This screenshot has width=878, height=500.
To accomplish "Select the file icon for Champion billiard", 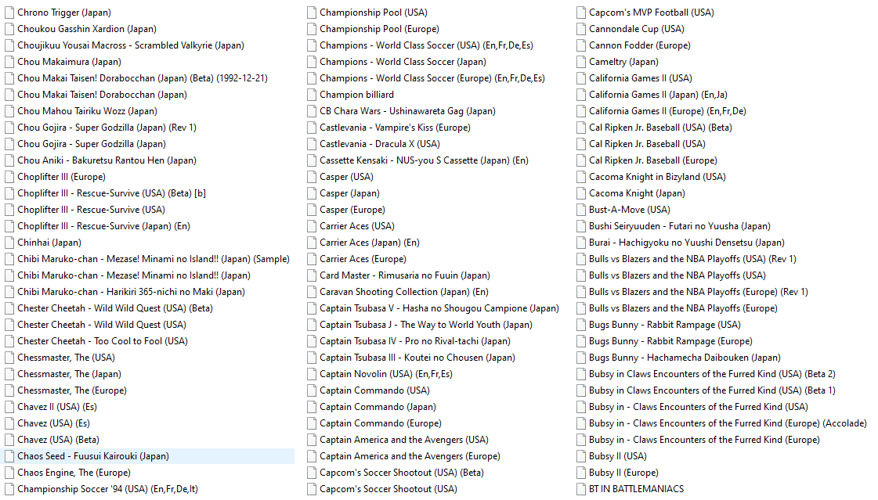I will tap(311, 95).
